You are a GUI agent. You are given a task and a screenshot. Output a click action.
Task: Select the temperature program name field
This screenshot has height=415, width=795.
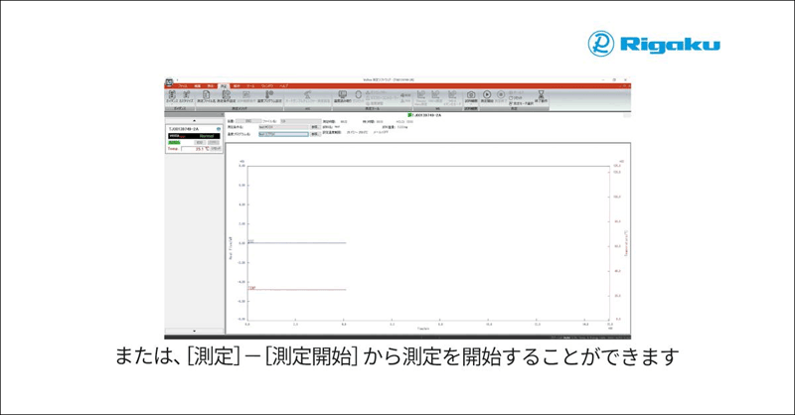282,134
